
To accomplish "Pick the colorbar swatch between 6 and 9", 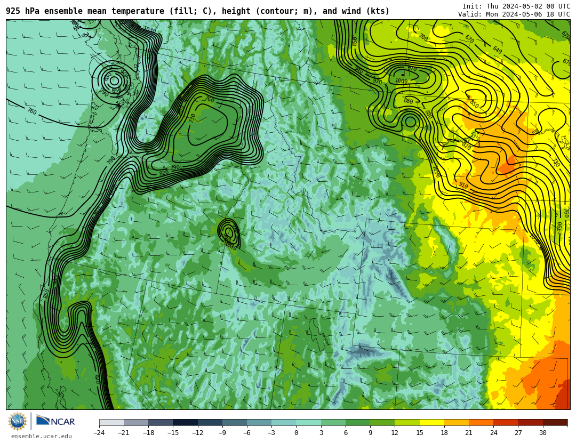I will tap(358, 422).
